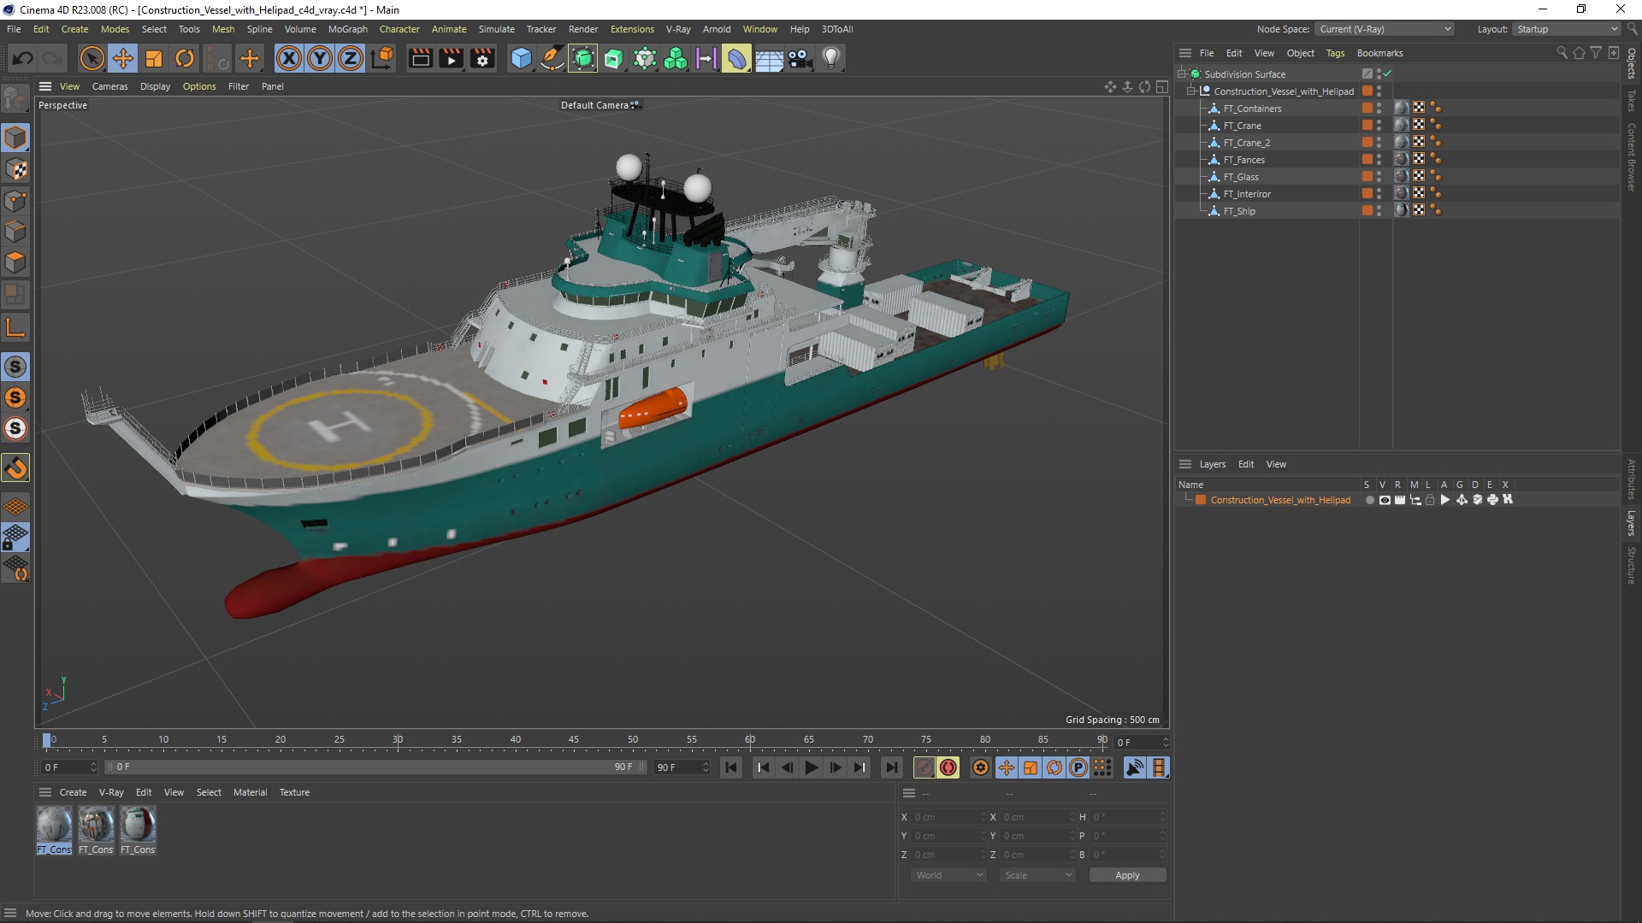Image resolution: width=1642 pixels, height=923 pixels.
Task: Toggle FT_Glass visibility dots
Action: tap(1379, 177)
